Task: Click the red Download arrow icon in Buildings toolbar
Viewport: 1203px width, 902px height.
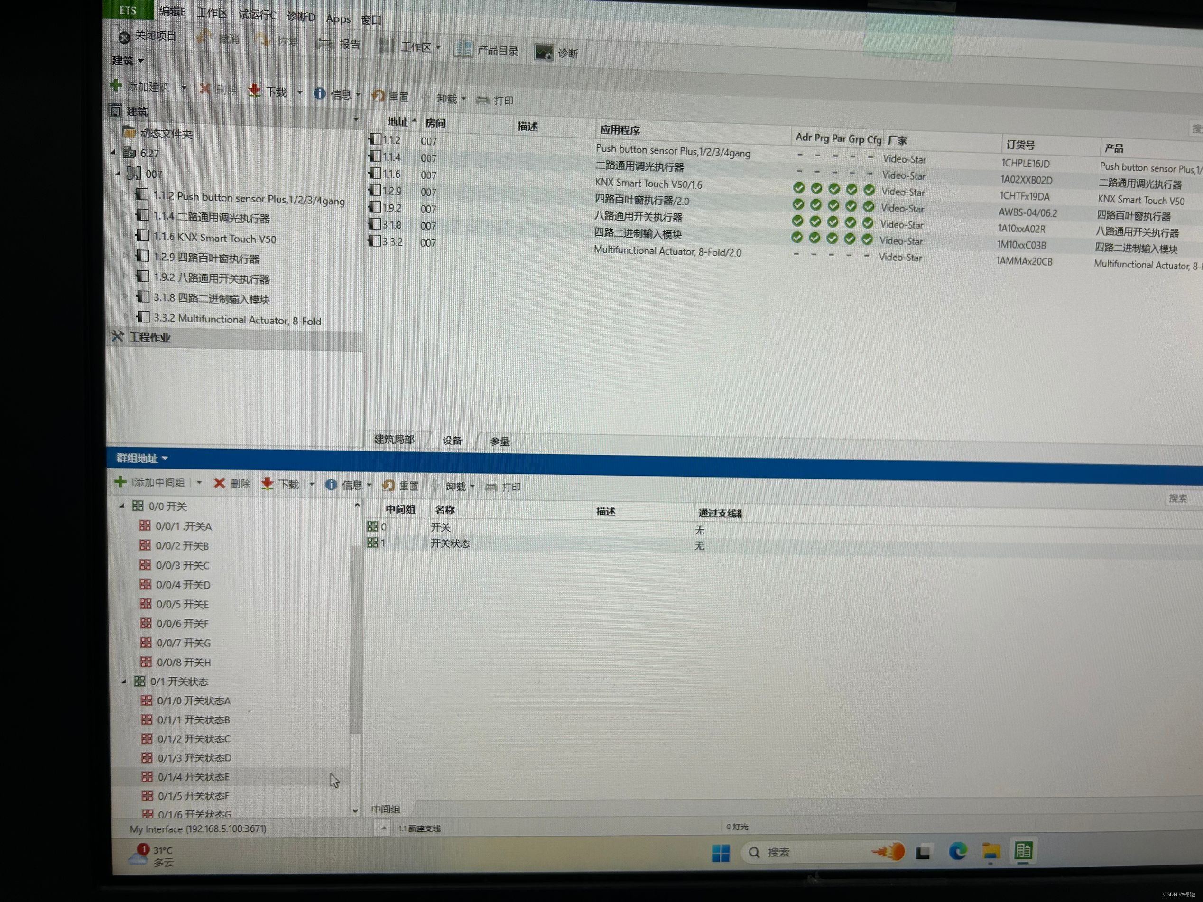Action: pos(254,91)
